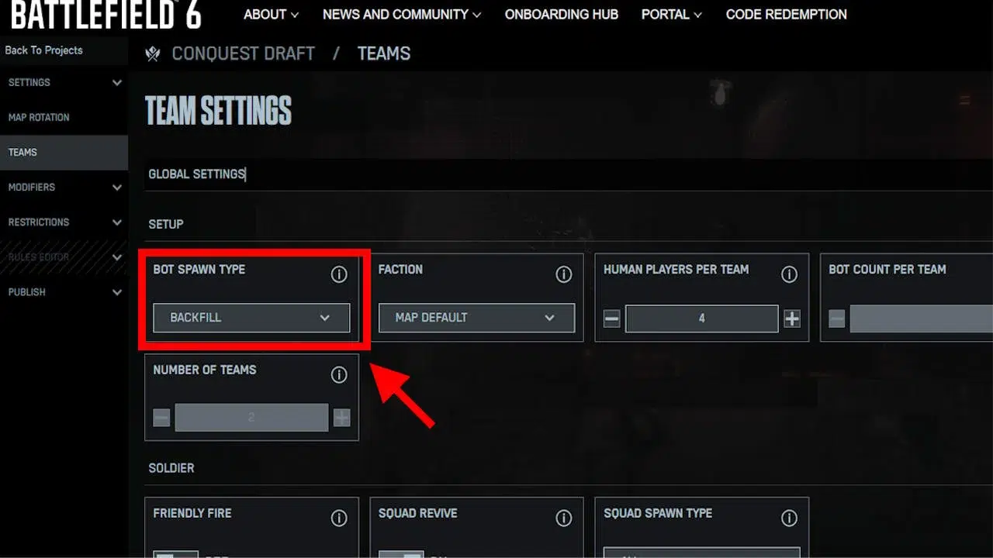Click the Human Players Per Team info icon
The image size is (993, 558).
(789, 274)
